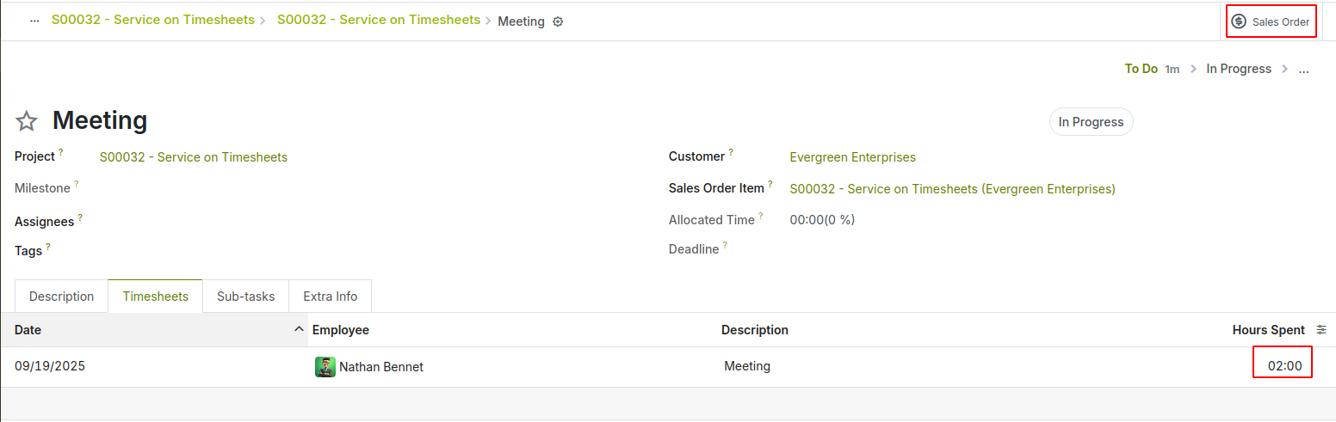The image size is (1336, 422).
Task: Click the breadcrumb ellipsis for more history
Action: [x=34, y=21]
